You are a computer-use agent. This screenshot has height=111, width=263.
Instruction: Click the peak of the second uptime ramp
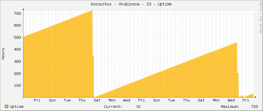point(236,43)
